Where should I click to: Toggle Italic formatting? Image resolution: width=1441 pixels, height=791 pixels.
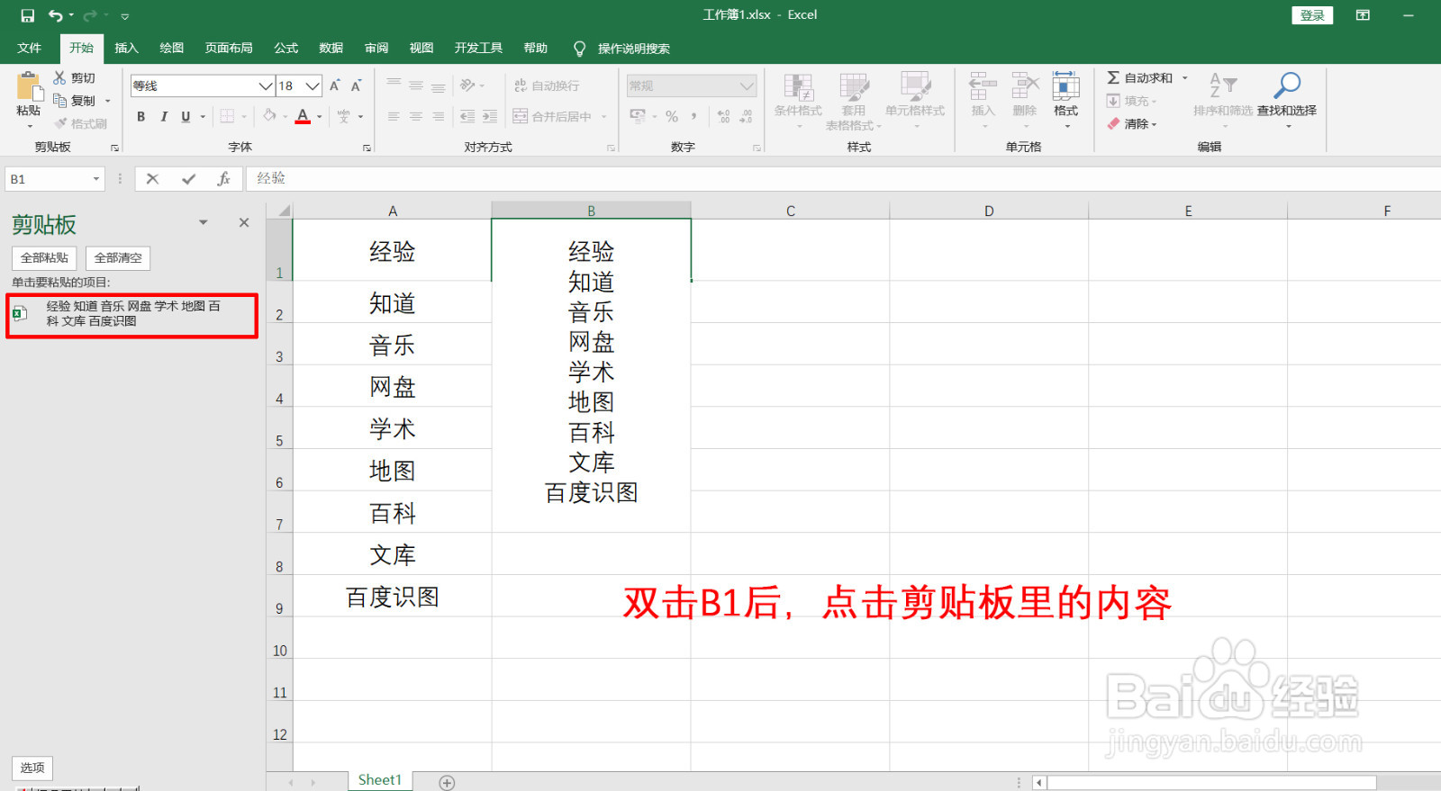(163, 116)
